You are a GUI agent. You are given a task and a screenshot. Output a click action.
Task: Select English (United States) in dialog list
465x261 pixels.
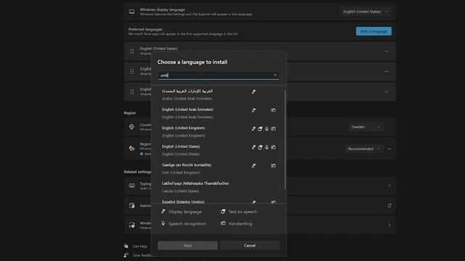tap(218, 150)
